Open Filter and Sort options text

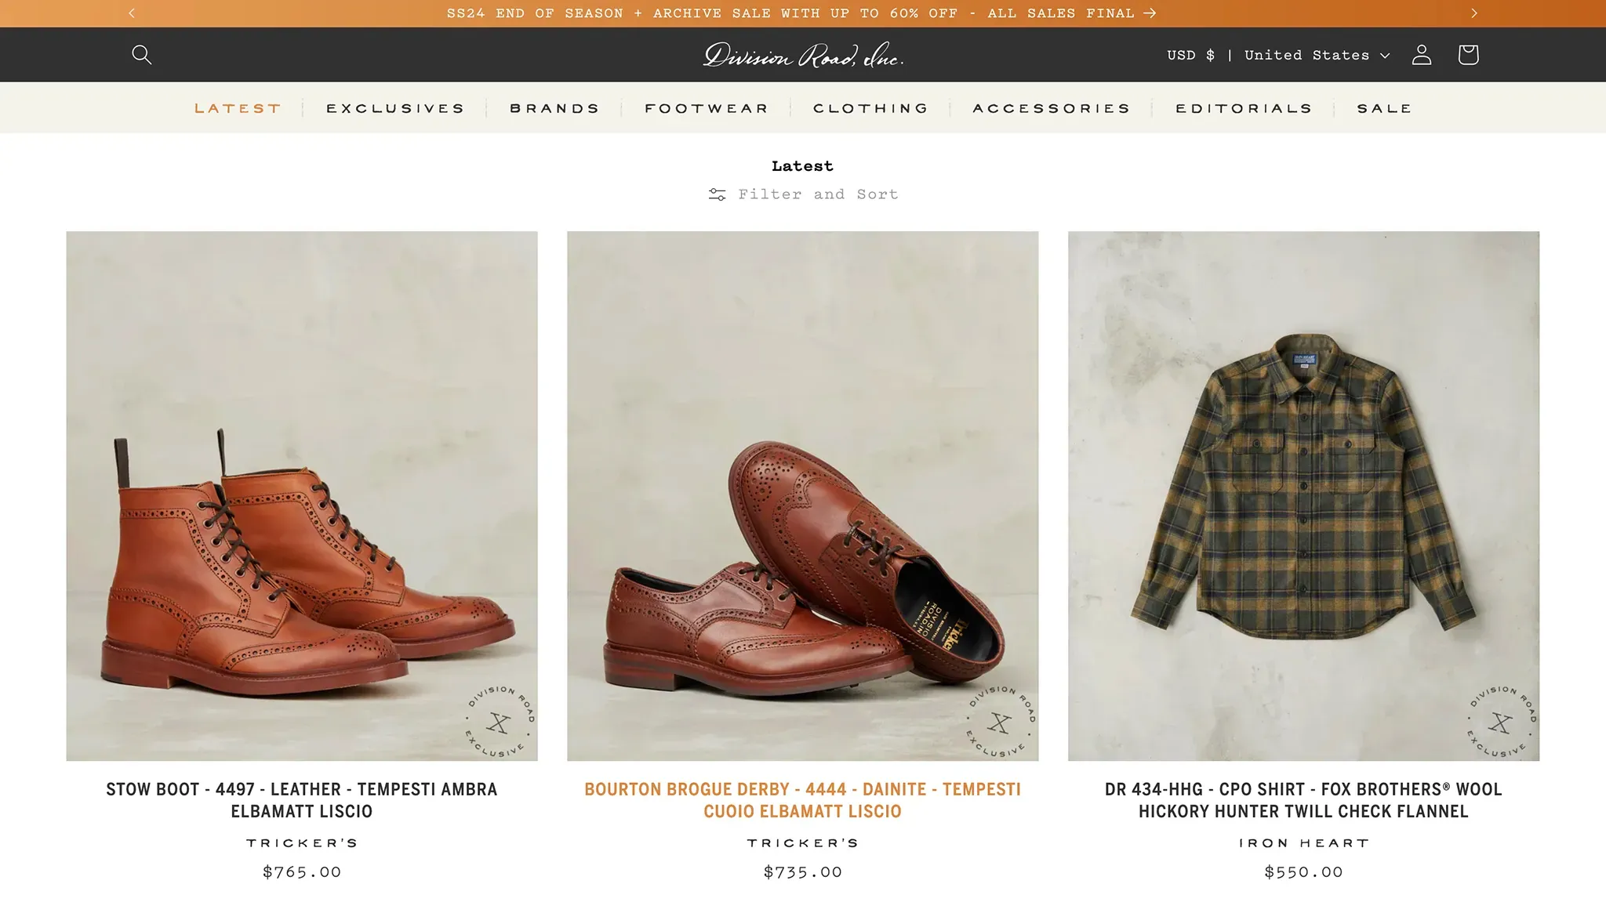[x=818, y=194]
